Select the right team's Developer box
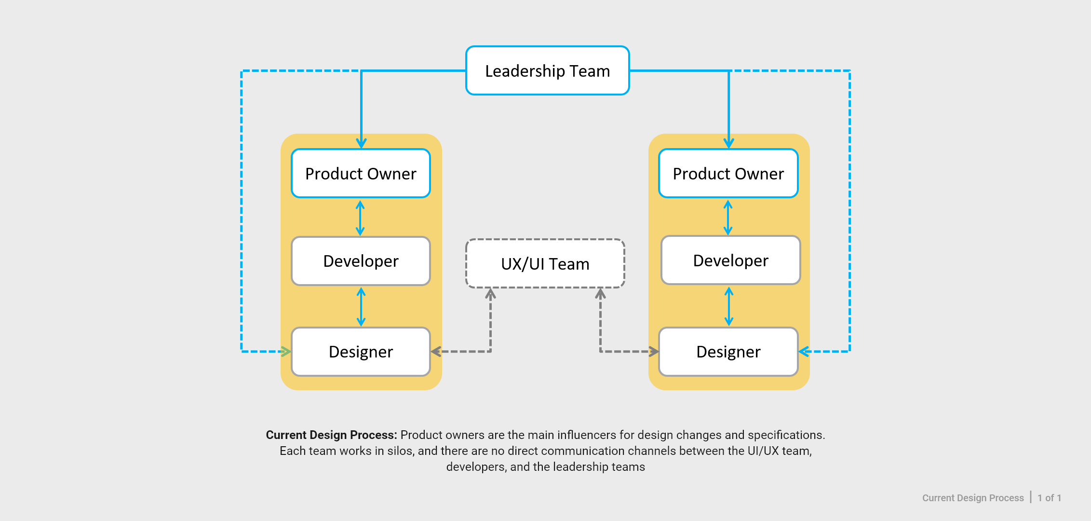 pyautogui.click(x=730, y=260)
